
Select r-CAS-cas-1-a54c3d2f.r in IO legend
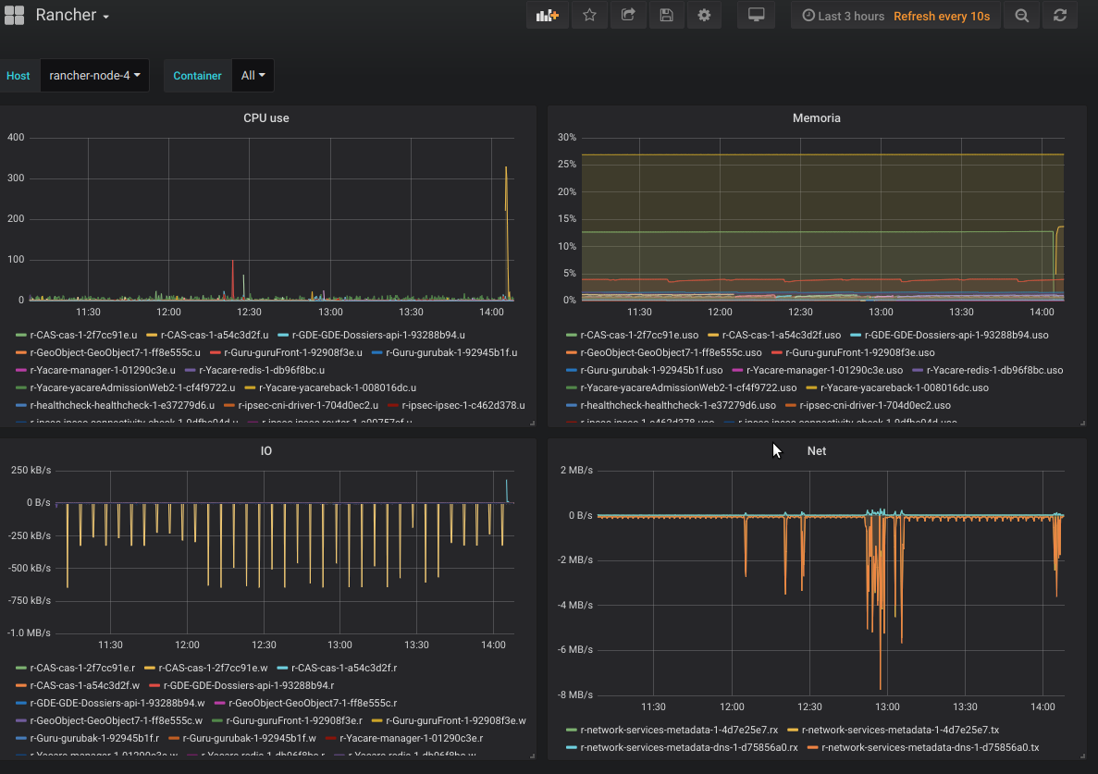pyautogui.click(x=344, y=669)
